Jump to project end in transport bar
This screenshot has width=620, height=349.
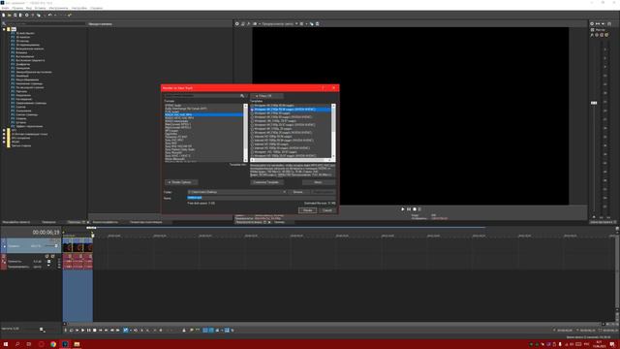pyautogui.click(x=106, y=330)
